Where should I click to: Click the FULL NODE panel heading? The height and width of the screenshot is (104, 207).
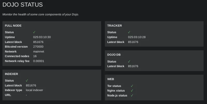tap(13, 26)
